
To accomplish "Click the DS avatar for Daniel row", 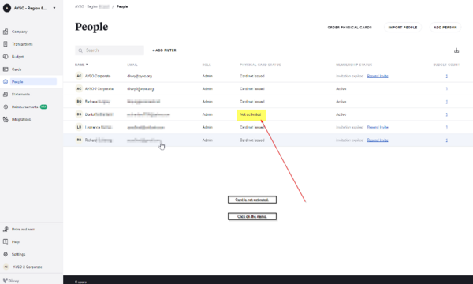I will click(x=79, y=114).
